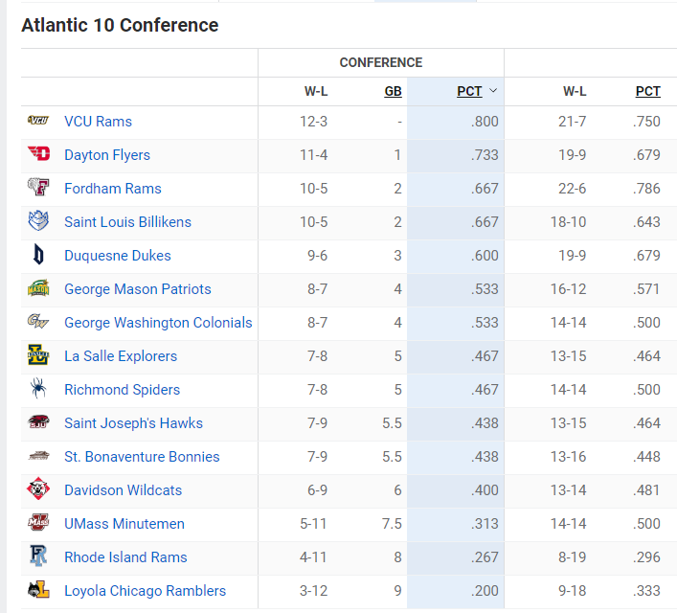Viewport: 677px width, 613px height.
Task: Click the Duquesne Dukes logo
Action: 38,254
